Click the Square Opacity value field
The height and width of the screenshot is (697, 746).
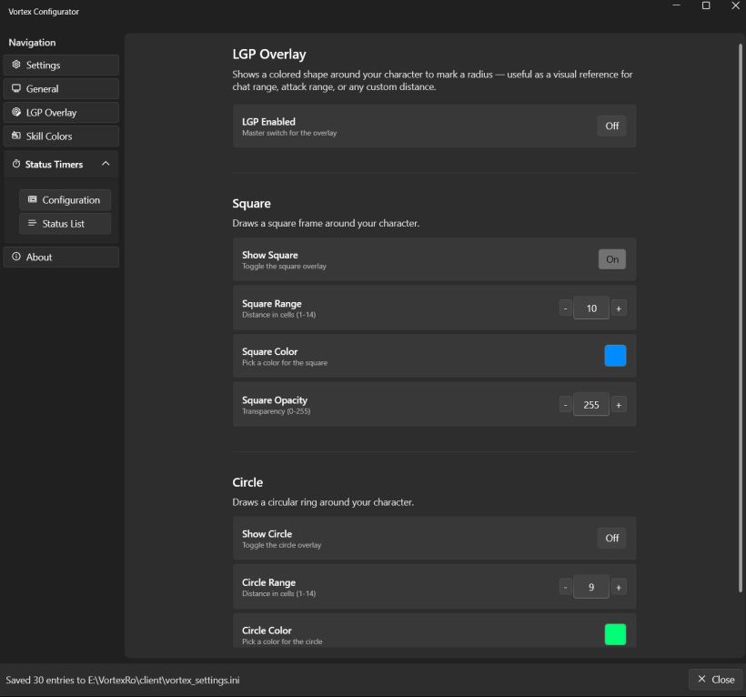pyautogui.click(x=591, y=405)
